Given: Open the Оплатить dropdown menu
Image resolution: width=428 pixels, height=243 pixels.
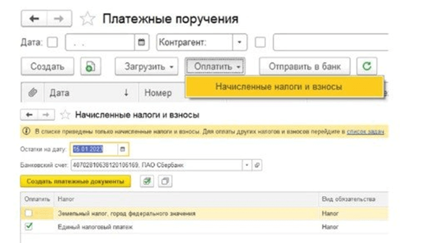Looking at the screenshot, I should click(x=216, y=66).
